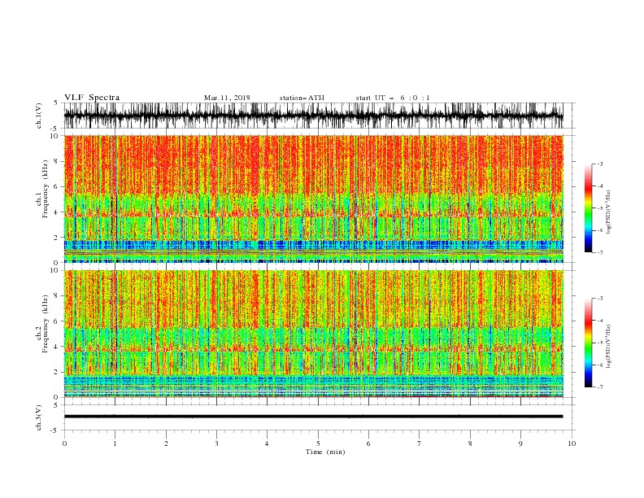This screenshot has width=644, height=498.
Task: Click the ch.1 spectrogram panel
Action: tap(313, 199)
